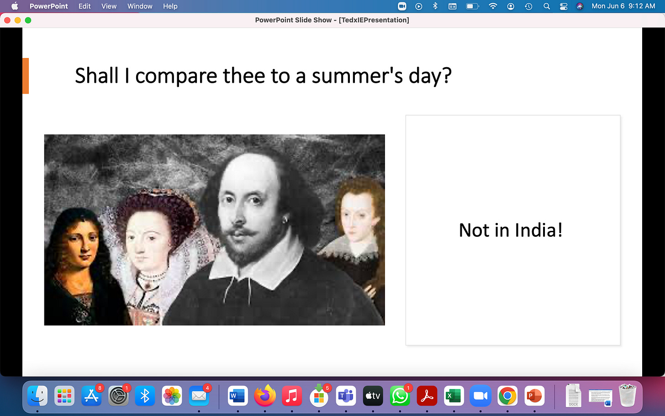Launch Microsoft Excel from the Dock

point(454,395)
